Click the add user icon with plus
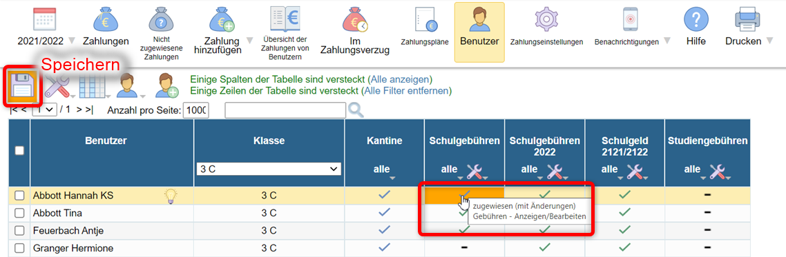The width and height of the screenshot is (786, 257). point(166,86)
